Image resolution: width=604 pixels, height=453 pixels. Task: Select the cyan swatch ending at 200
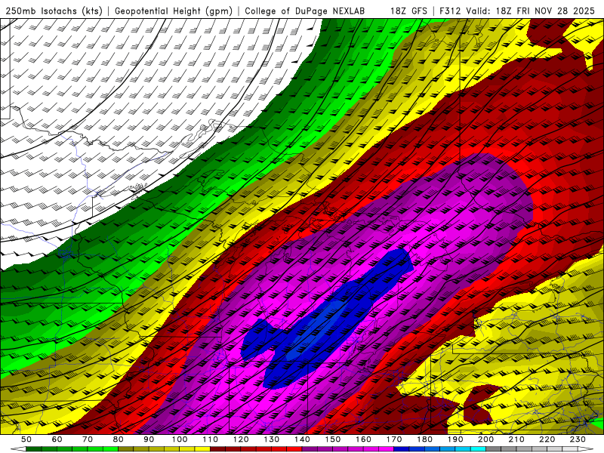click(478, 449)
